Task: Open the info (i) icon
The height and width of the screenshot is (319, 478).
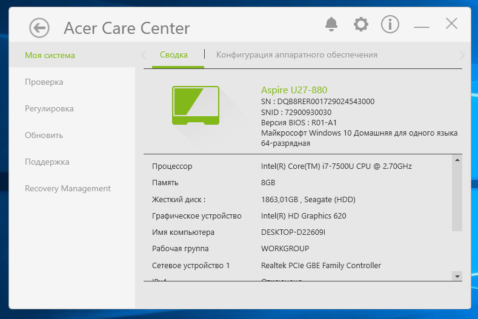Action: coord(390,24)
